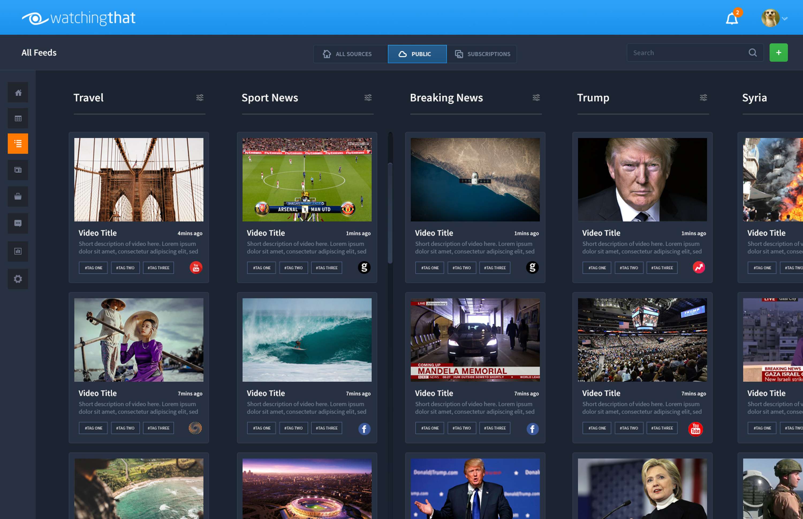Click Facebook icon on Mandela Memorial card
803x519 pixels.
[533, 429]
